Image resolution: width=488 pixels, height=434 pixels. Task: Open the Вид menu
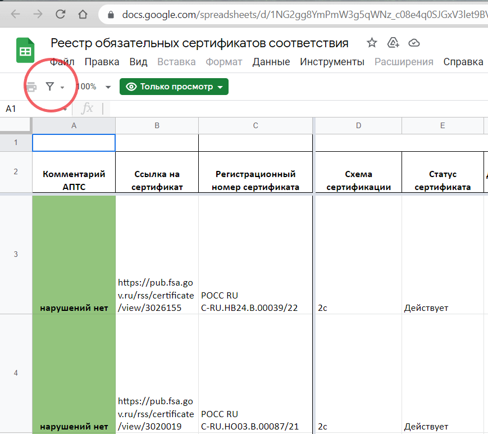138,62
